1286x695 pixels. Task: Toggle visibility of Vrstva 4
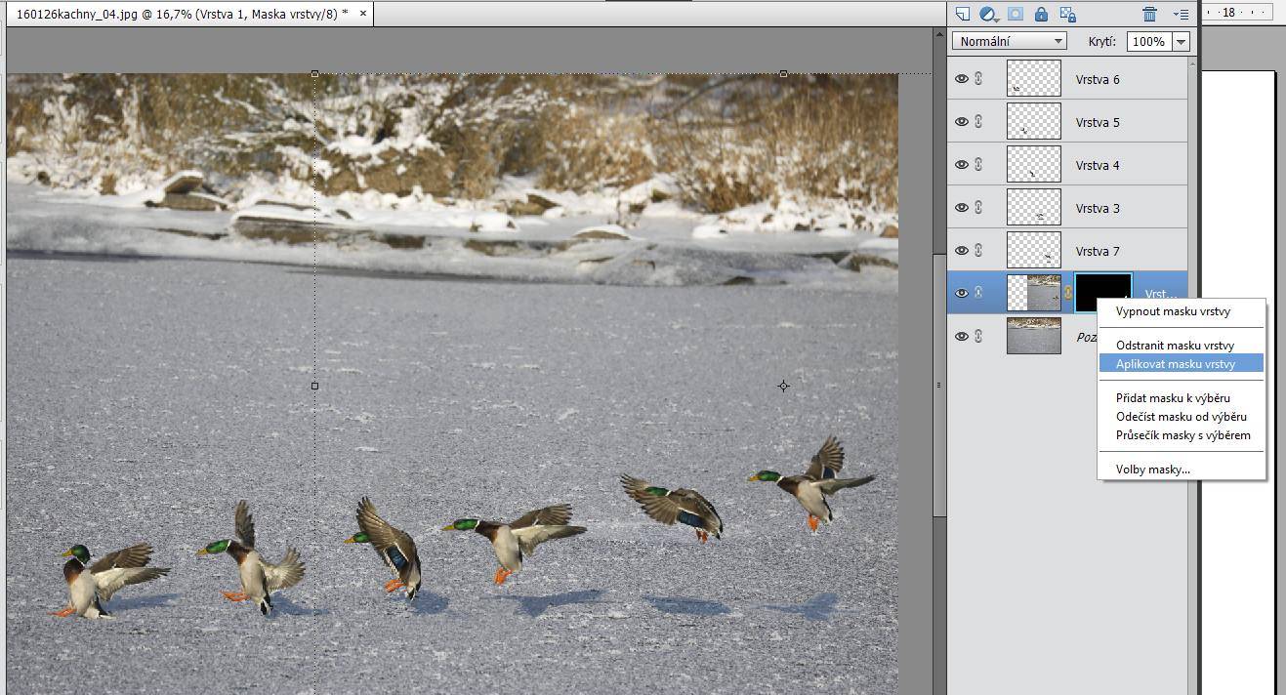coord(961,165)
